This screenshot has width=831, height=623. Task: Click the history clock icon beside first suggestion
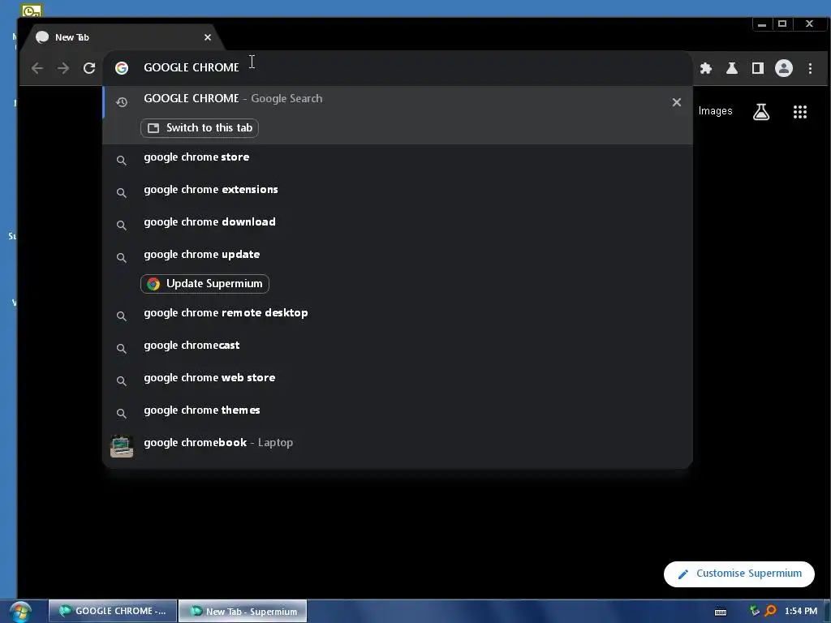(122, 102)
